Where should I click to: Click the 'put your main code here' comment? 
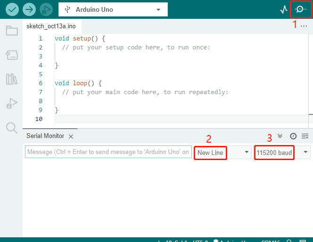145,92
